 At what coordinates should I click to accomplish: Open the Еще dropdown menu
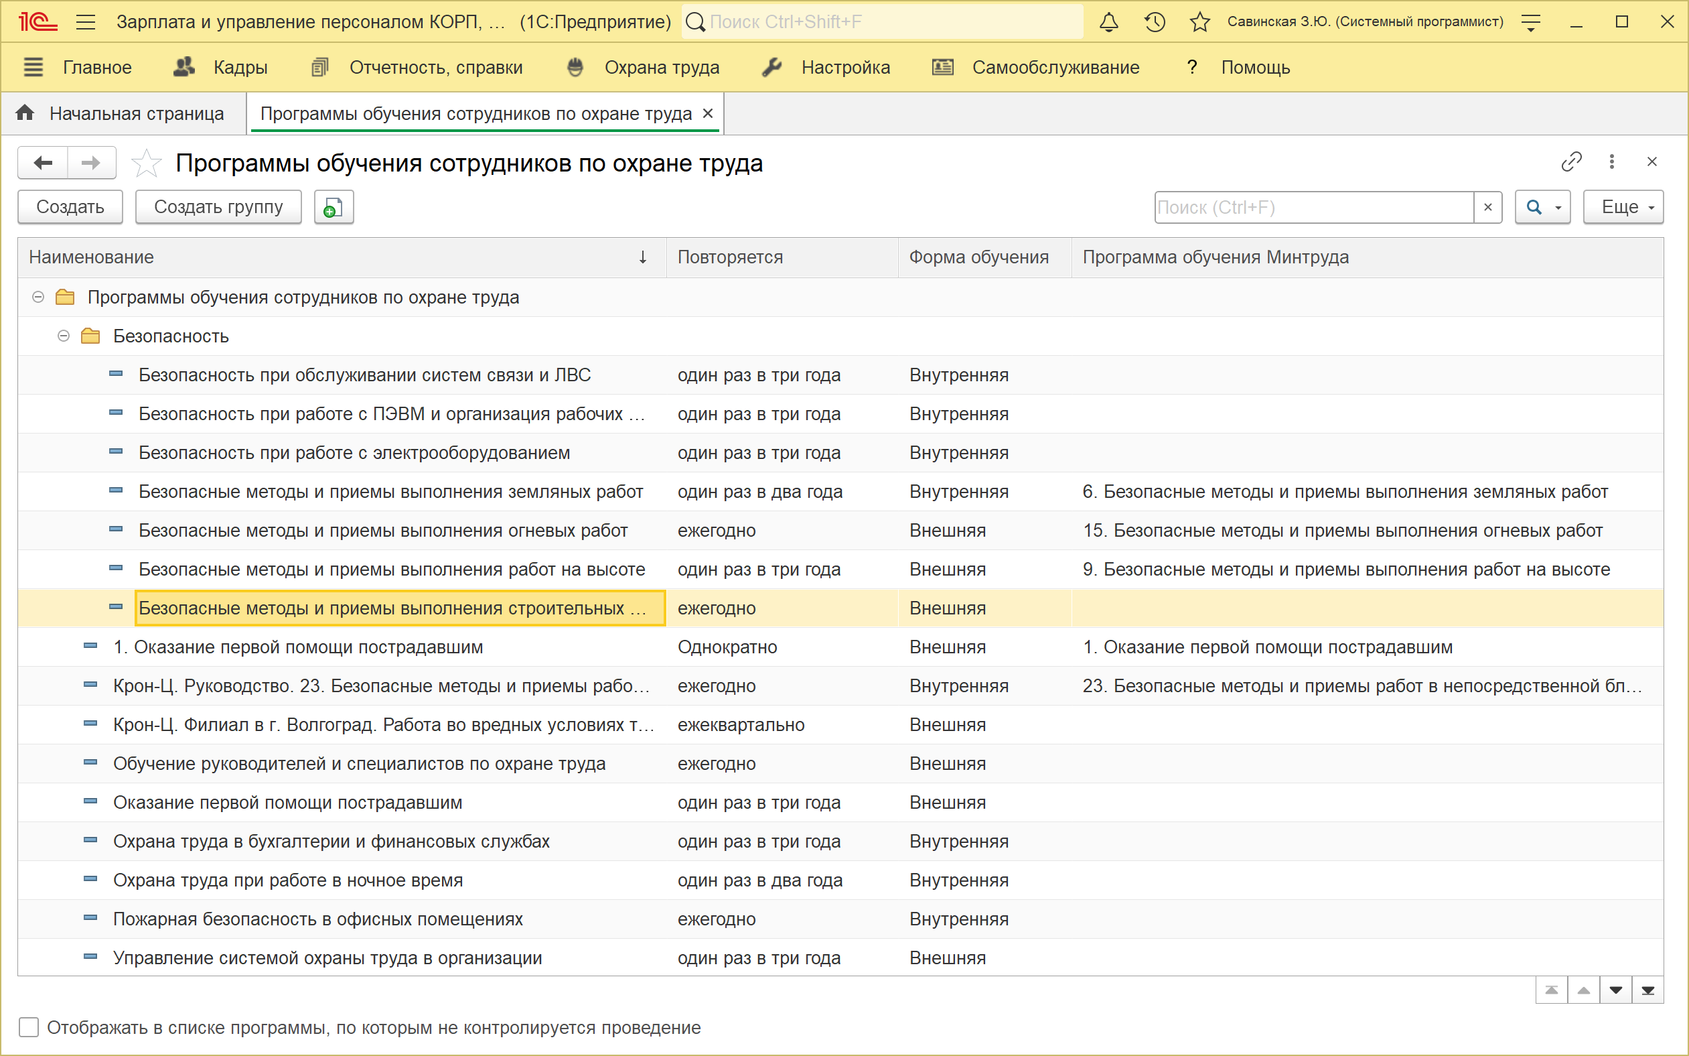(x=1623, y=208)
